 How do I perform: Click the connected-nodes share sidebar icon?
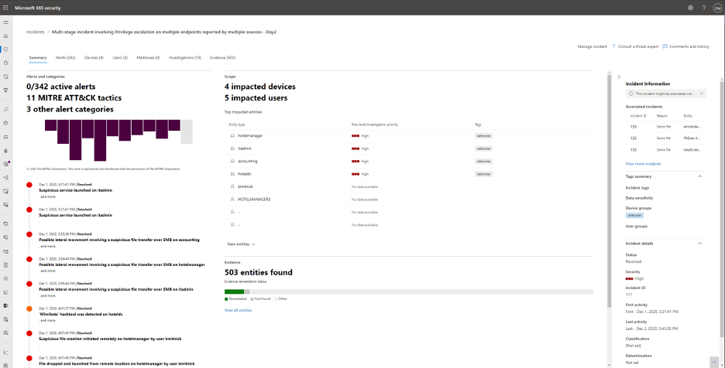(x=5, y=177)
